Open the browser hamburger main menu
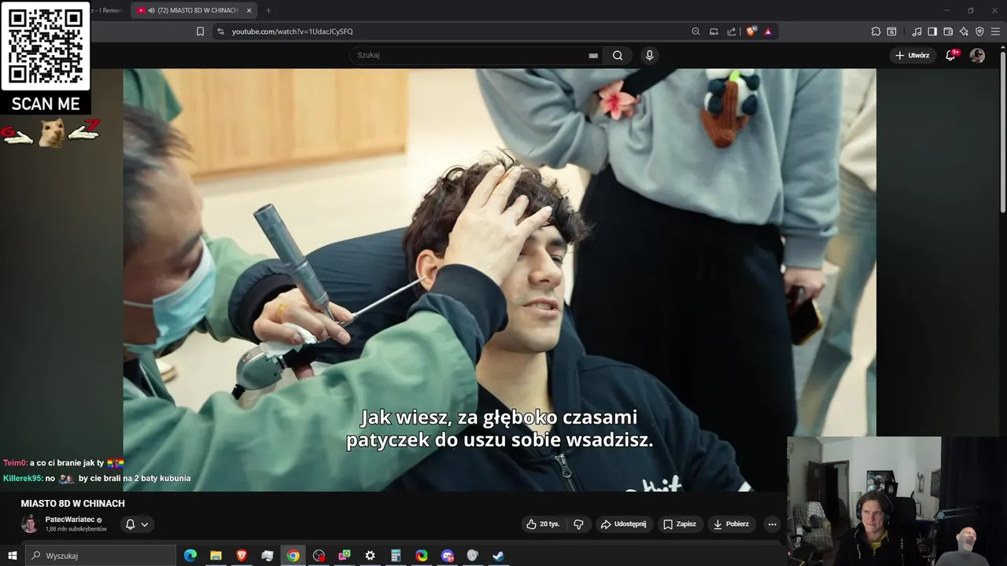 click(995, 31)
